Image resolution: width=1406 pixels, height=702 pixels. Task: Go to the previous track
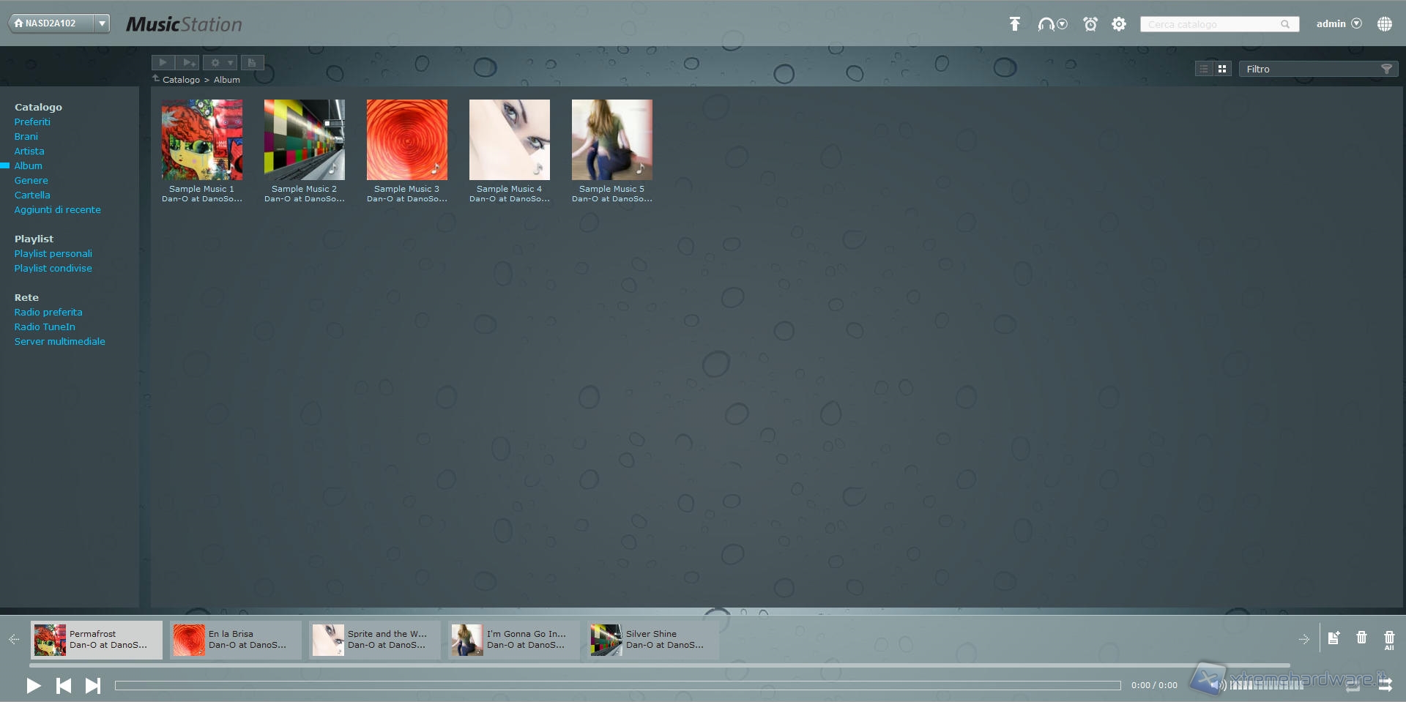(64, 685)
